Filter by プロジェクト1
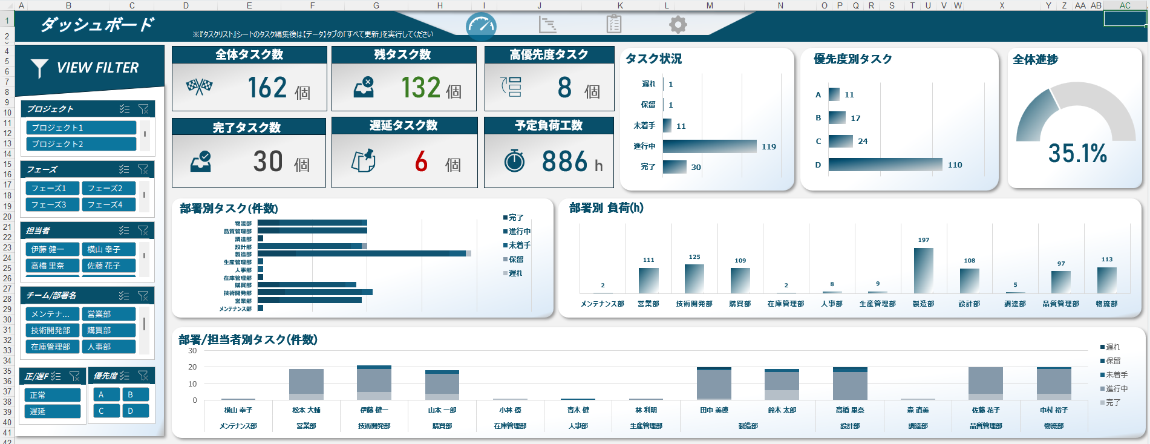The image size is (1150, 444). [x=81, y=128]
